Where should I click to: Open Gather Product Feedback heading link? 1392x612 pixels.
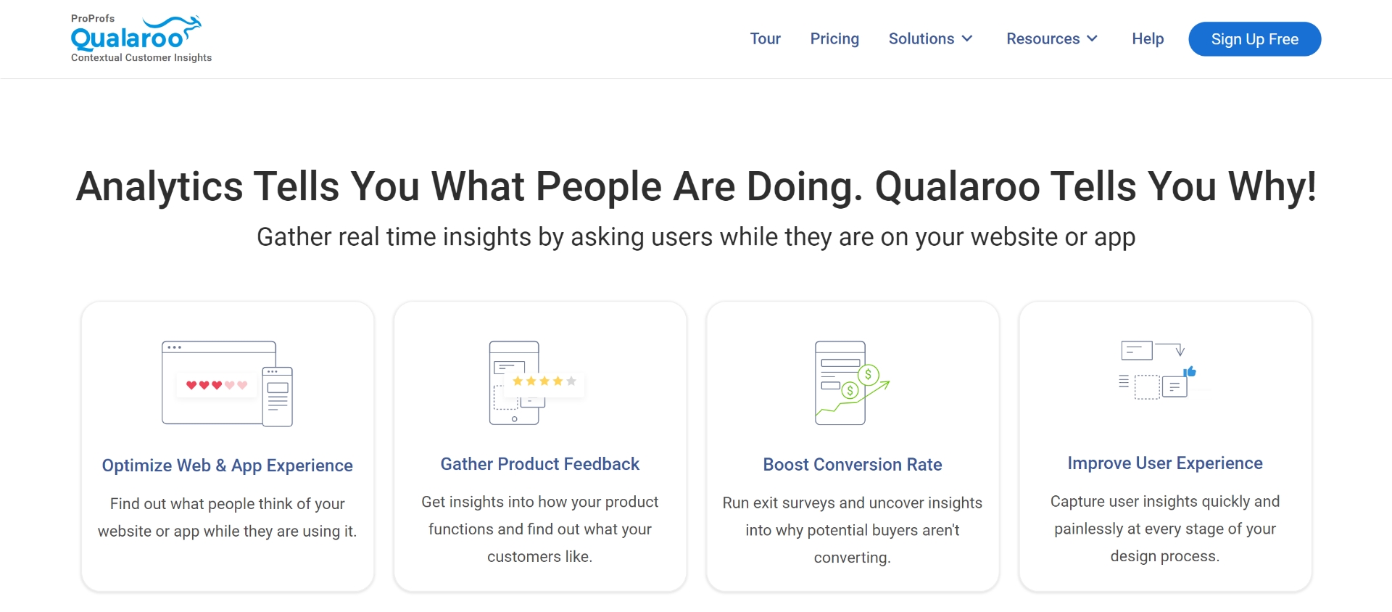coord(540,464)
